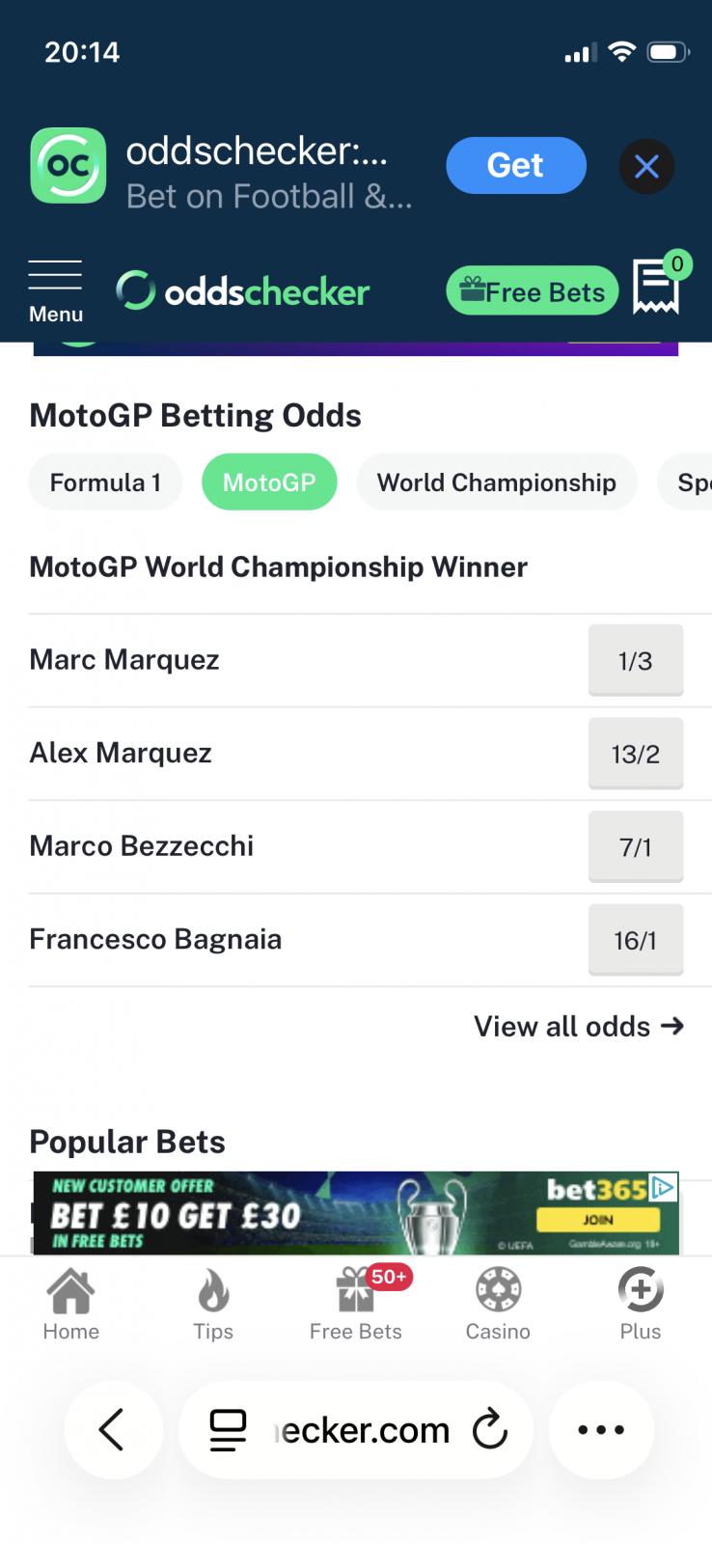The image size is (712, 1544).
Task: Reload the page with the refresh icon
Action: (490, 1429)
